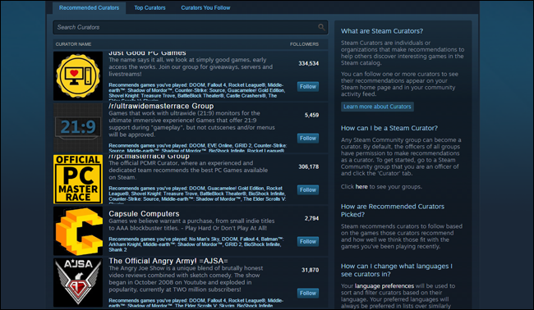
Task: Open the Official PC Master Race logo
Action: 78,180
